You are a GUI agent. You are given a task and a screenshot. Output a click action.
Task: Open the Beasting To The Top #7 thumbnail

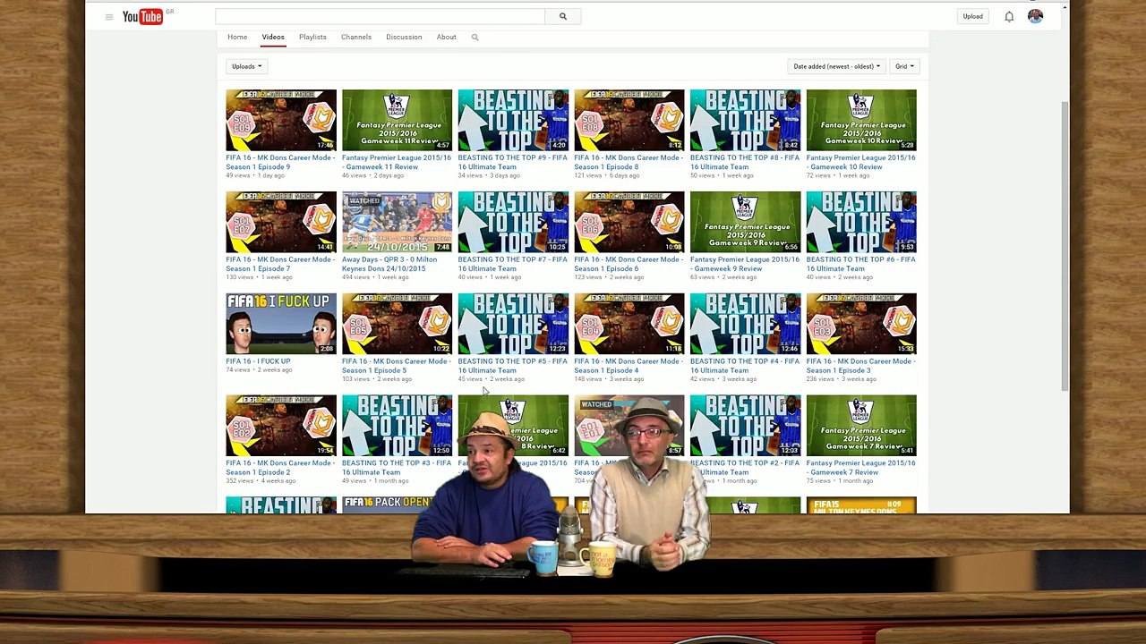513,222
